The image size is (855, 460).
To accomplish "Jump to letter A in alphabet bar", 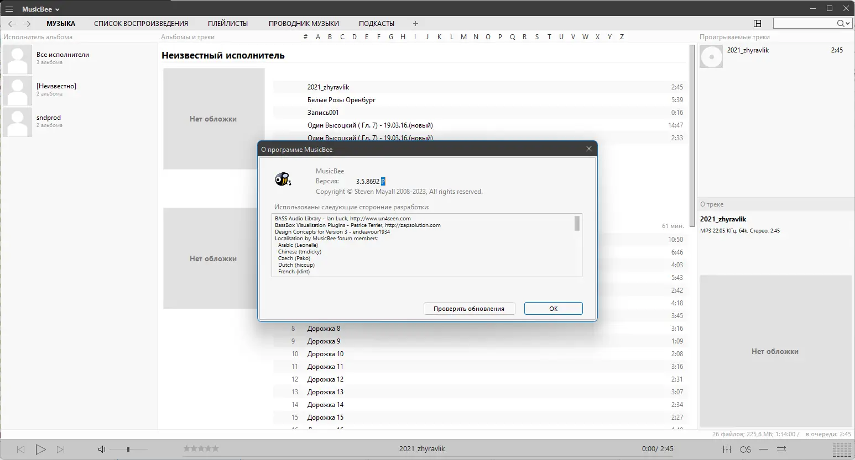I will coord(318,37).
